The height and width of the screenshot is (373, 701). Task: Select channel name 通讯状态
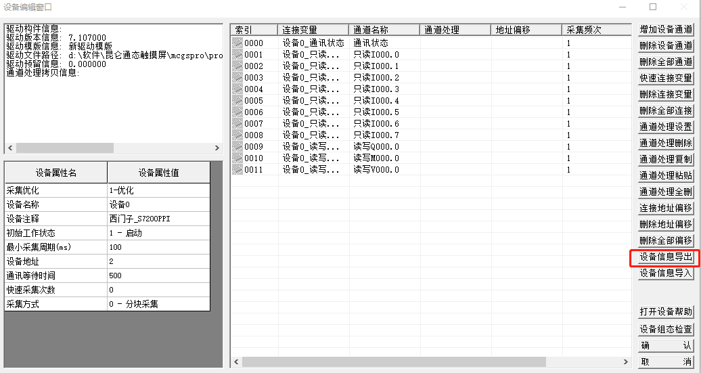pos(371,43)
